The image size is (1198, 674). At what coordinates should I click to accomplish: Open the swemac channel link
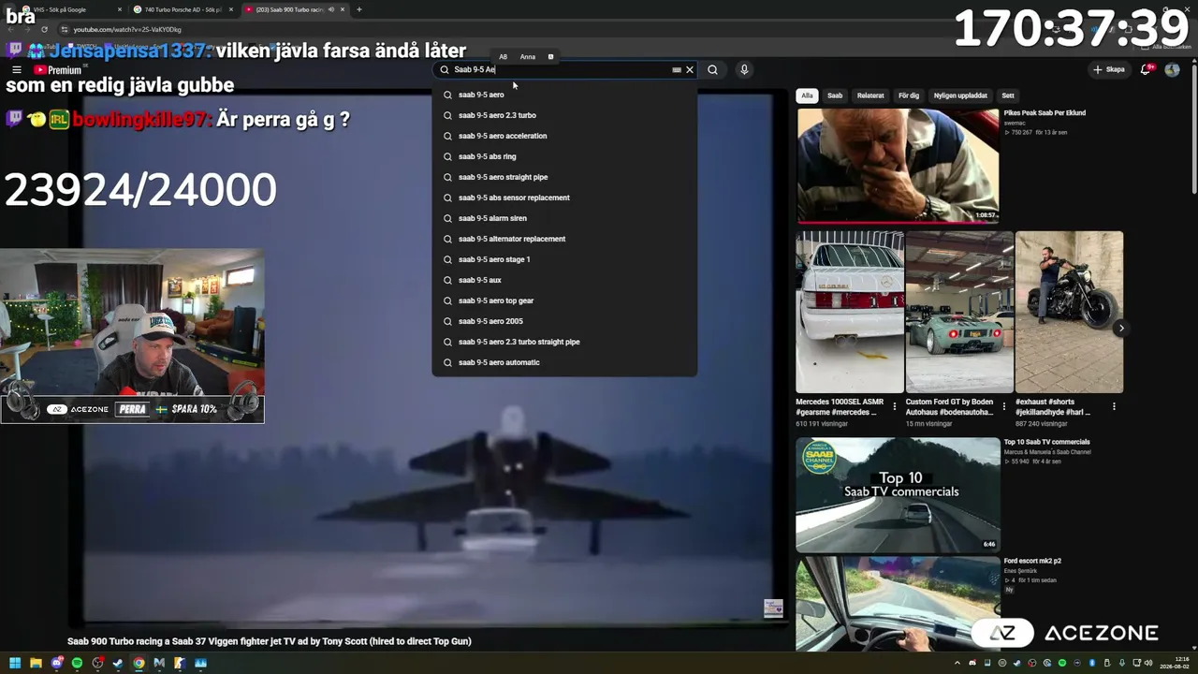coord(1015,123)
